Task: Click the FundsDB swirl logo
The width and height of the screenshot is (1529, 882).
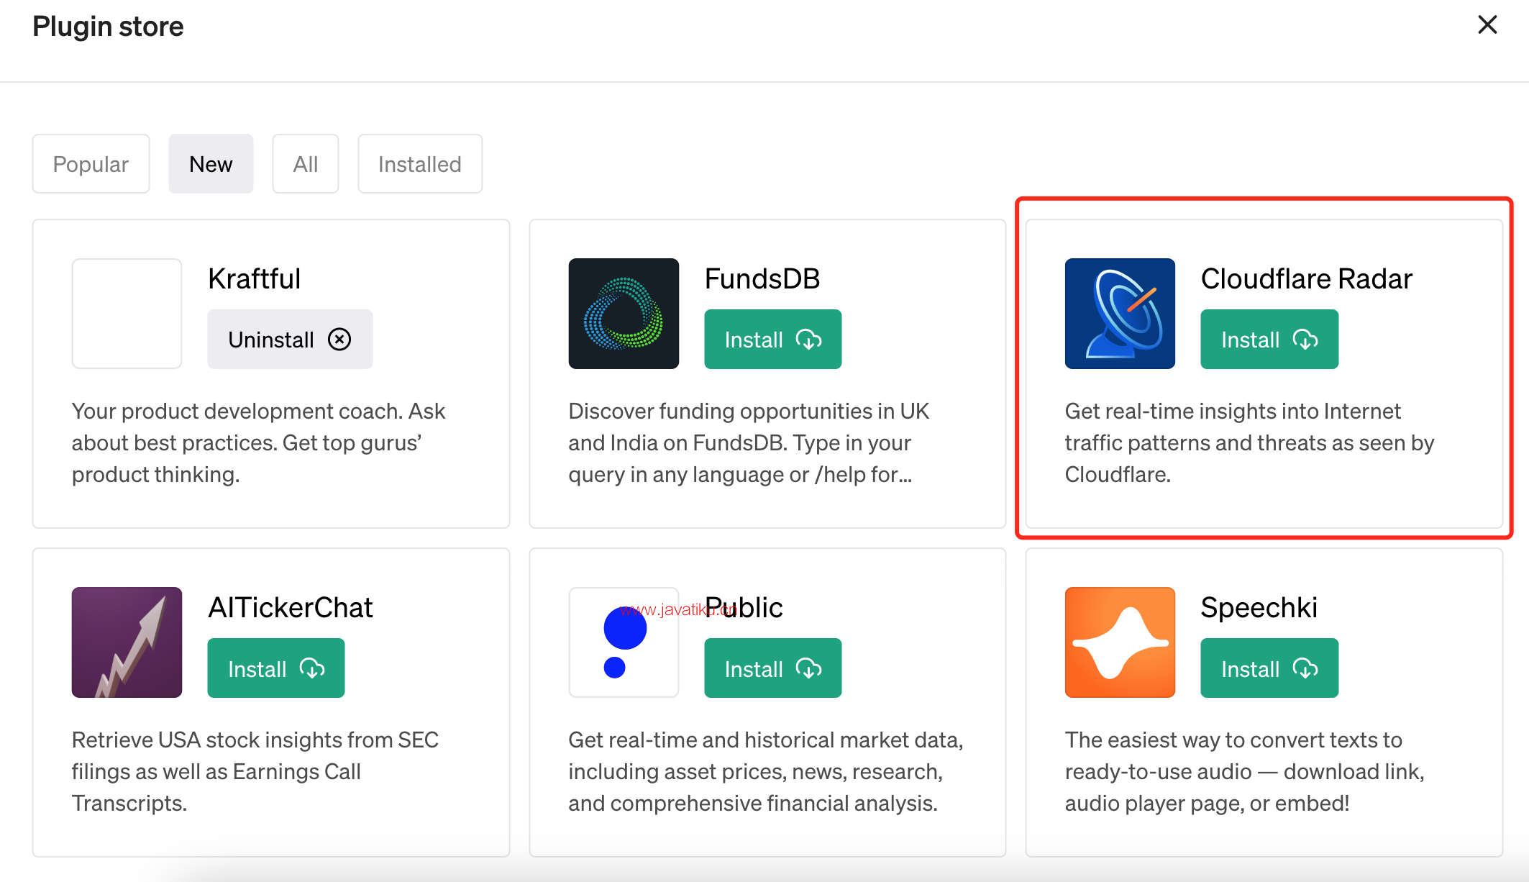Action: click(624, 314)
